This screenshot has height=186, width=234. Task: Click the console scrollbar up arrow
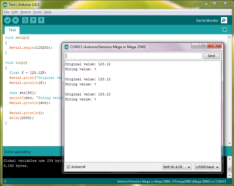click(x=230, y=159)
